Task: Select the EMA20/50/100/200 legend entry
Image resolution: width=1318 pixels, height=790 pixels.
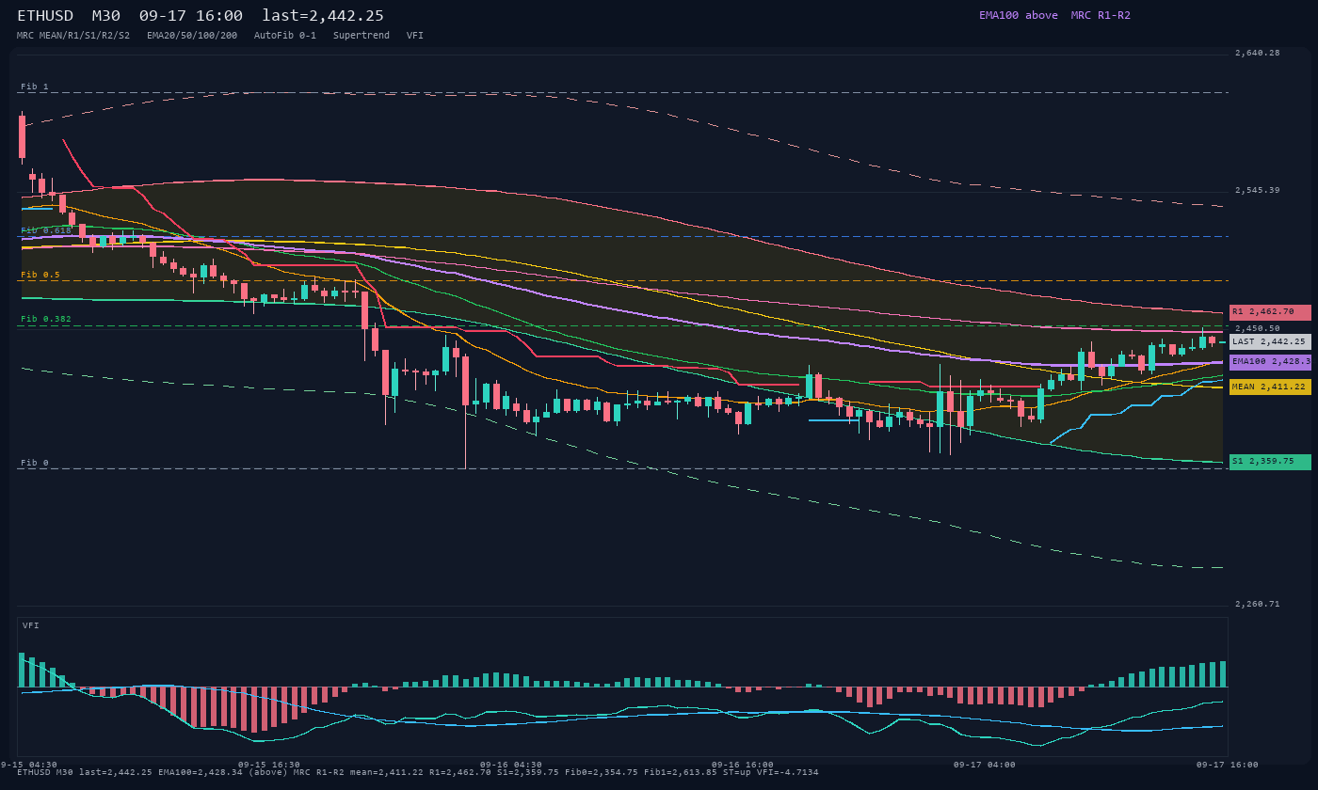Action: tap(192, 36)
